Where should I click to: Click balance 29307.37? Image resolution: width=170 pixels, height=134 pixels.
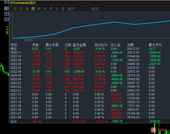point(133,83)
